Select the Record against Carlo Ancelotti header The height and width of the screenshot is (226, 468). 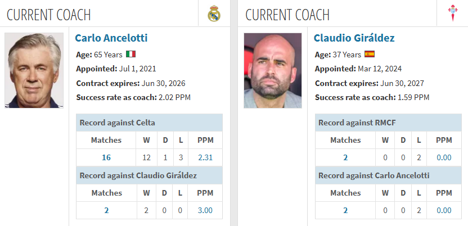(x=388, y=175)
